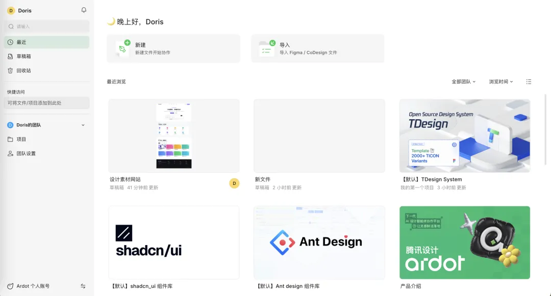This screenshot has height=296, width=551.
Task: Open the 浏览时间 sort dropdown
Action: [x=501, y=82]
